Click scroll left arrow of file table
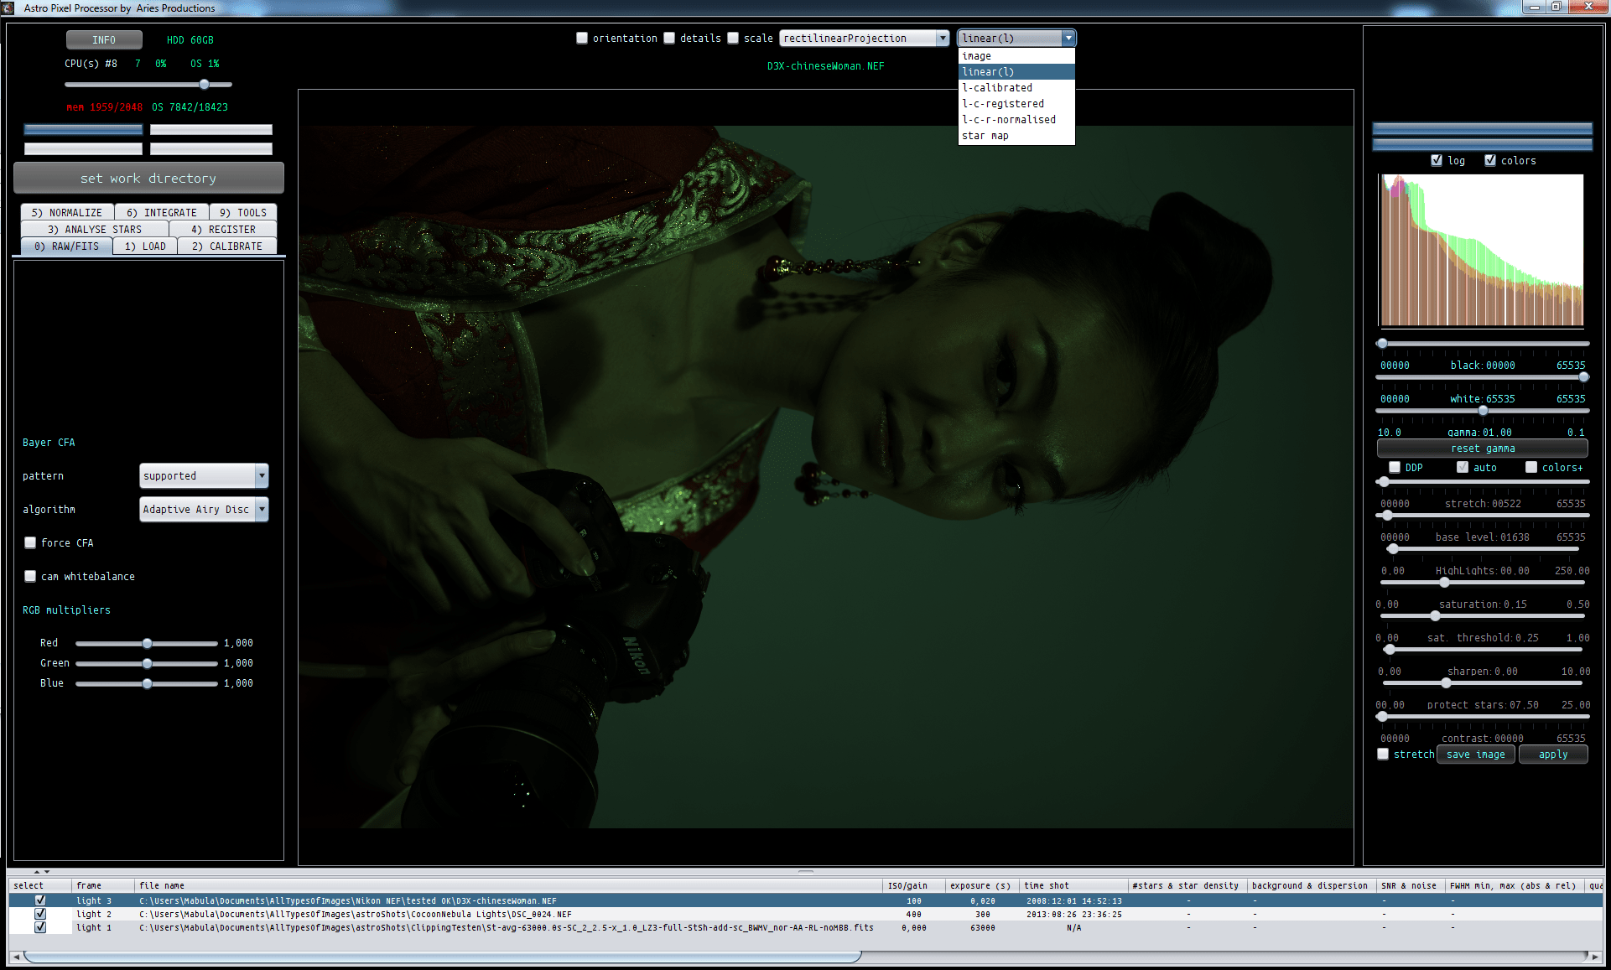The height and width of the screenshot is (970, 1611). coord(15,957)
